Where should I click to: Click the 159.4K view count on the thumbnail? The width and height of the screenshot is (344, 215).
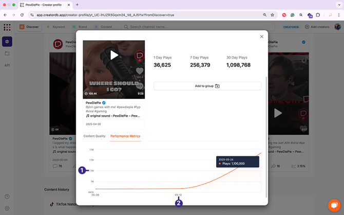91,94
